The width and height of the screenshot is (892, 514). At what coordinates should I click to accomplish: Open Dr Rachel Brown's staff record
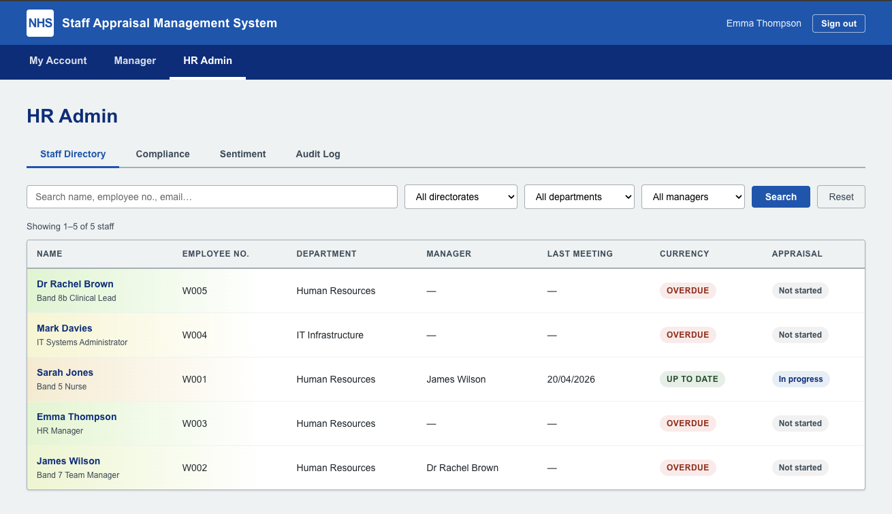click(x=75, y=284)
